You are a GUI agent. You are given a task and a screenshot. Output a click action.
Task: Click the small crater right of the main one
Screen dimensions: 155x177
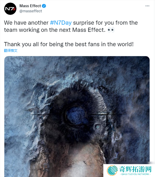tap(98, 127)
